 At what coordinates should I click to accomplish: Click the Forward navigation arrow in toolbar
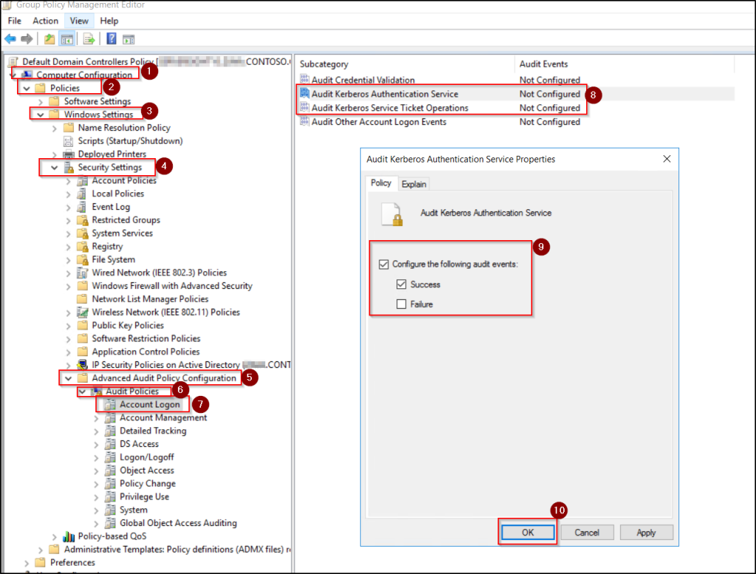[27, 38]
